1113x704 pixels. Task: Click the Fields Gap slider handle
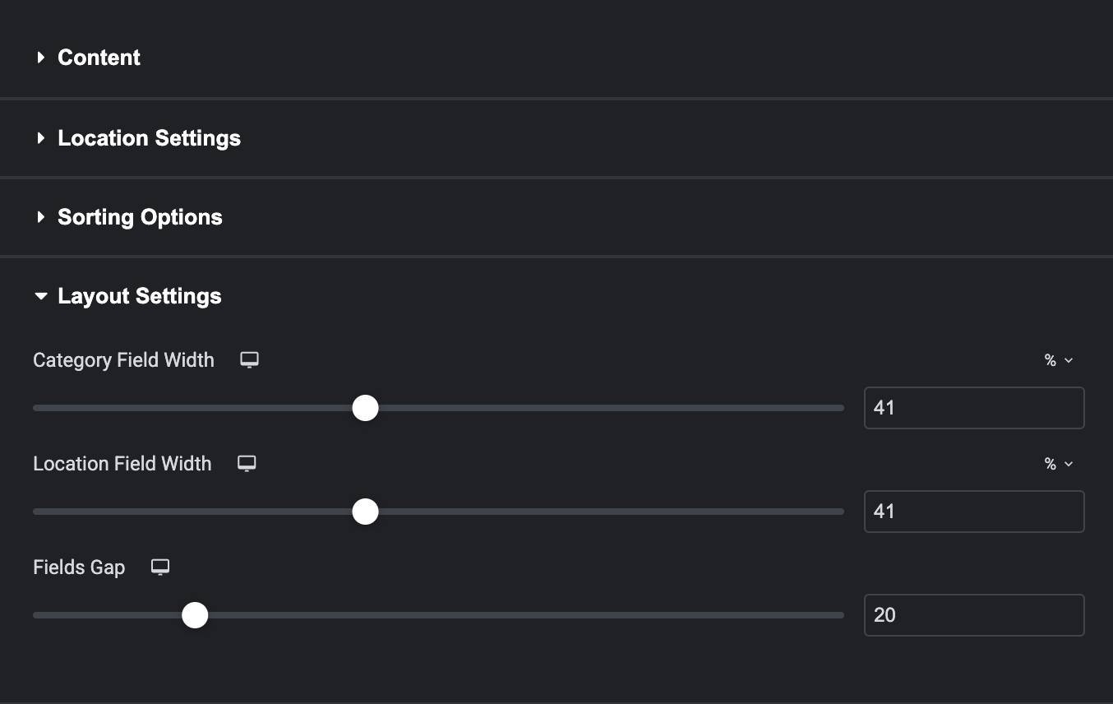(x=195, y=615)
